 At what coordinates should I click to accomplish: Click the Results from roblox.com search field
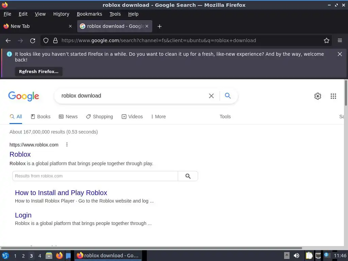pyautogui.click(x=95, y=176)
